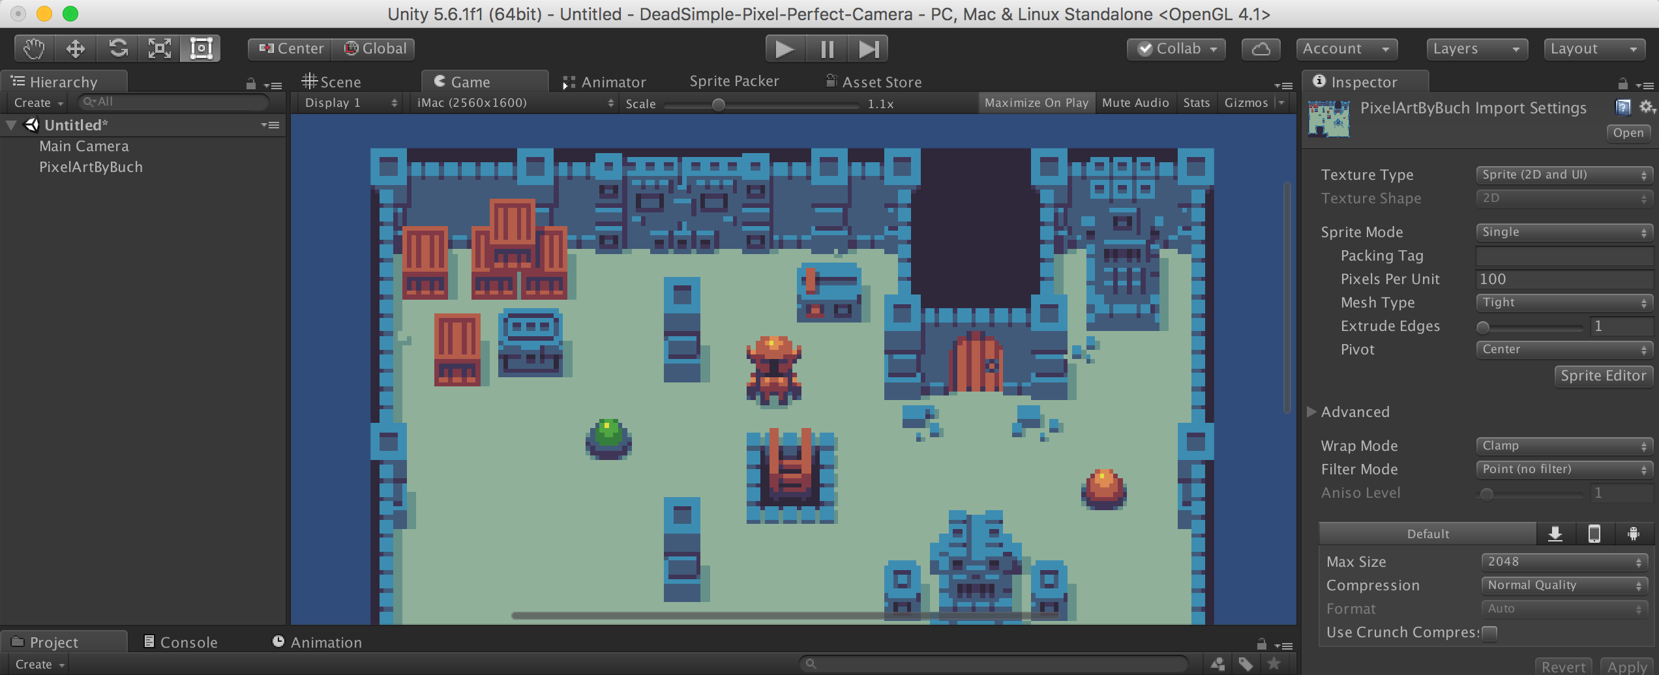Adjust the Game view Scale slider
This screenshot has width=1659, height=675.
(718, 104)
